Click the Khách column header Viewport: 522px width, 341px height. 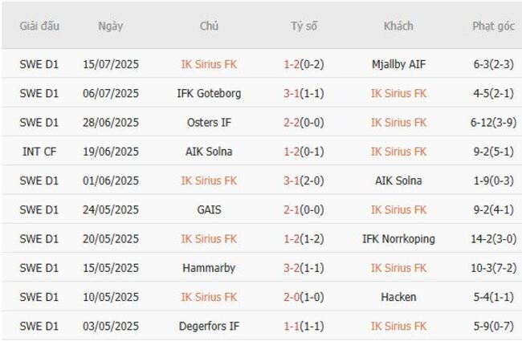point(398,26)
